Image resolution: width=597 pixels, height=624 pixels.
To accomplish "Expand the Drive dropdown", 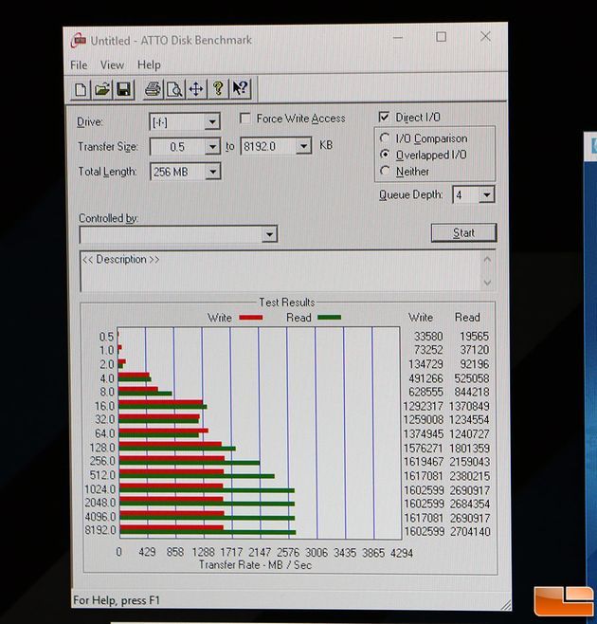I will pos(212,121).
